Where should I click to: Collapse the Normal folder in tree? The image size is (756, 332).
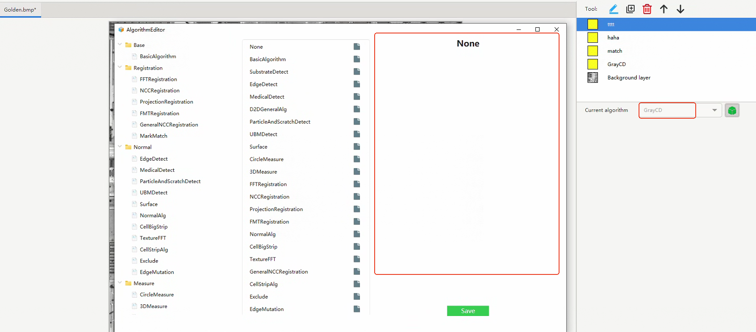(120, 146)
